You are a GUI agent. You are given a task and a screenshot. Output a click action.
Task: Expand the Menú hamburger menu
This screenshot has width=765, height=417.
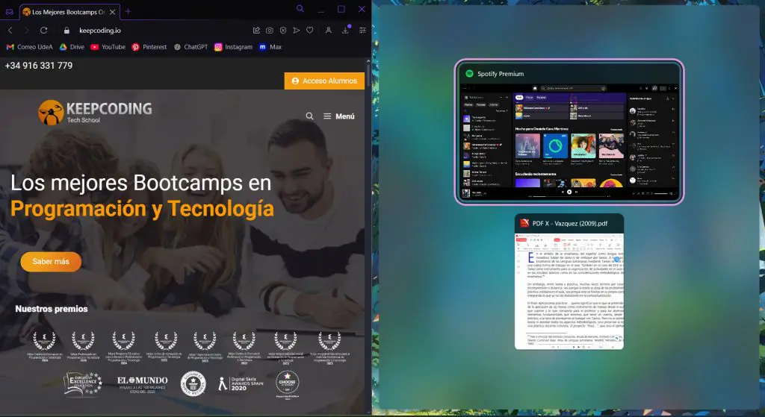(338, 116)
